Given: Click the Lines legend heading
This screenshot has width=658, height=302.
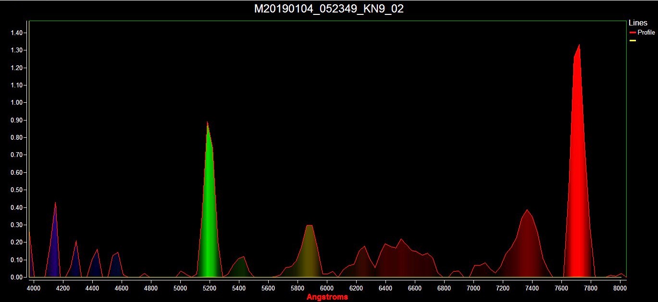Looking at the screenshot, I should 638,23.
